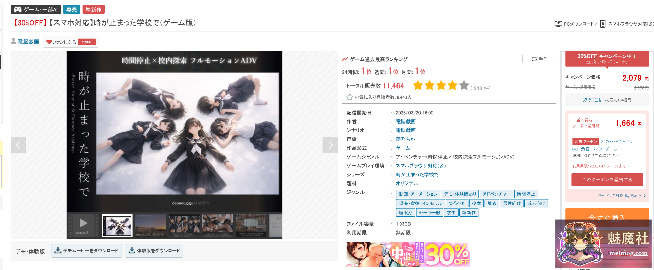Image resolution: width=654 pixels, height=270 pixels.
Task: Click the heart icon to become a fan
Action: tap(49, 42)
